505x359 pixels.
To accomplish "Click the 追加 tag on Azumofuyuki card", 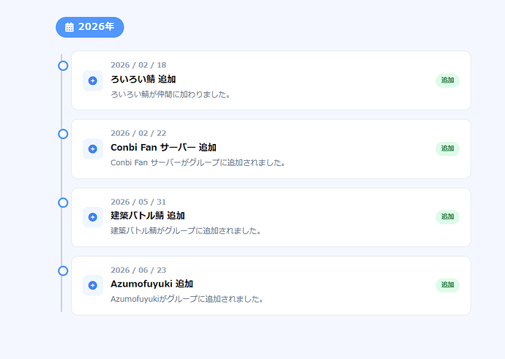I will point(447,285).
